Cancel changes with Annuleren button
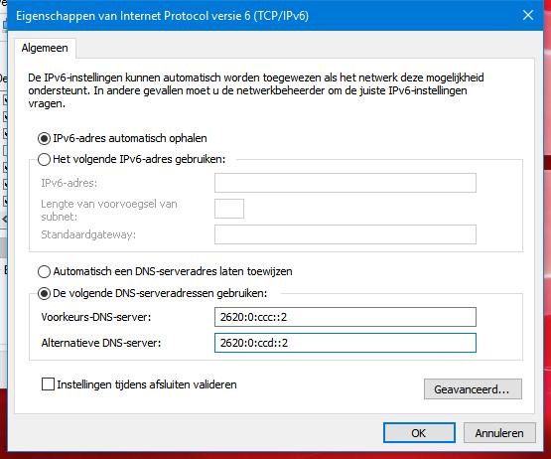 click(499, 432)
